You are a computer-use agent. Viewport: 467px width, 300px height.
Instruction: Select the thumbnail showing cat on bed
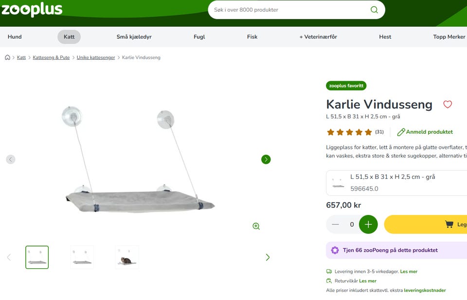127,257
